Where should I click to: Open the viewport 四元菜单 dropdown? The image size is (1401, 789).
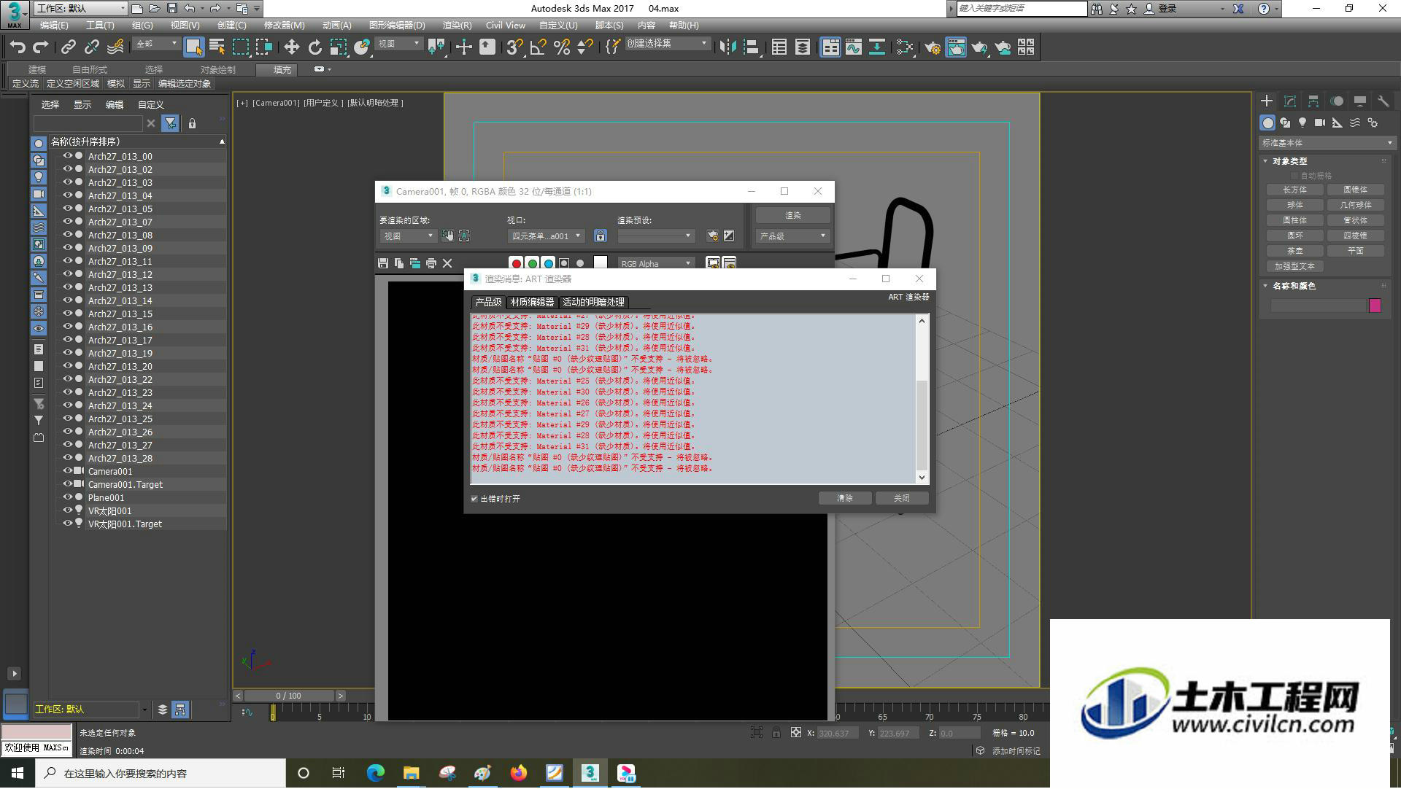(x=546, y=236)
